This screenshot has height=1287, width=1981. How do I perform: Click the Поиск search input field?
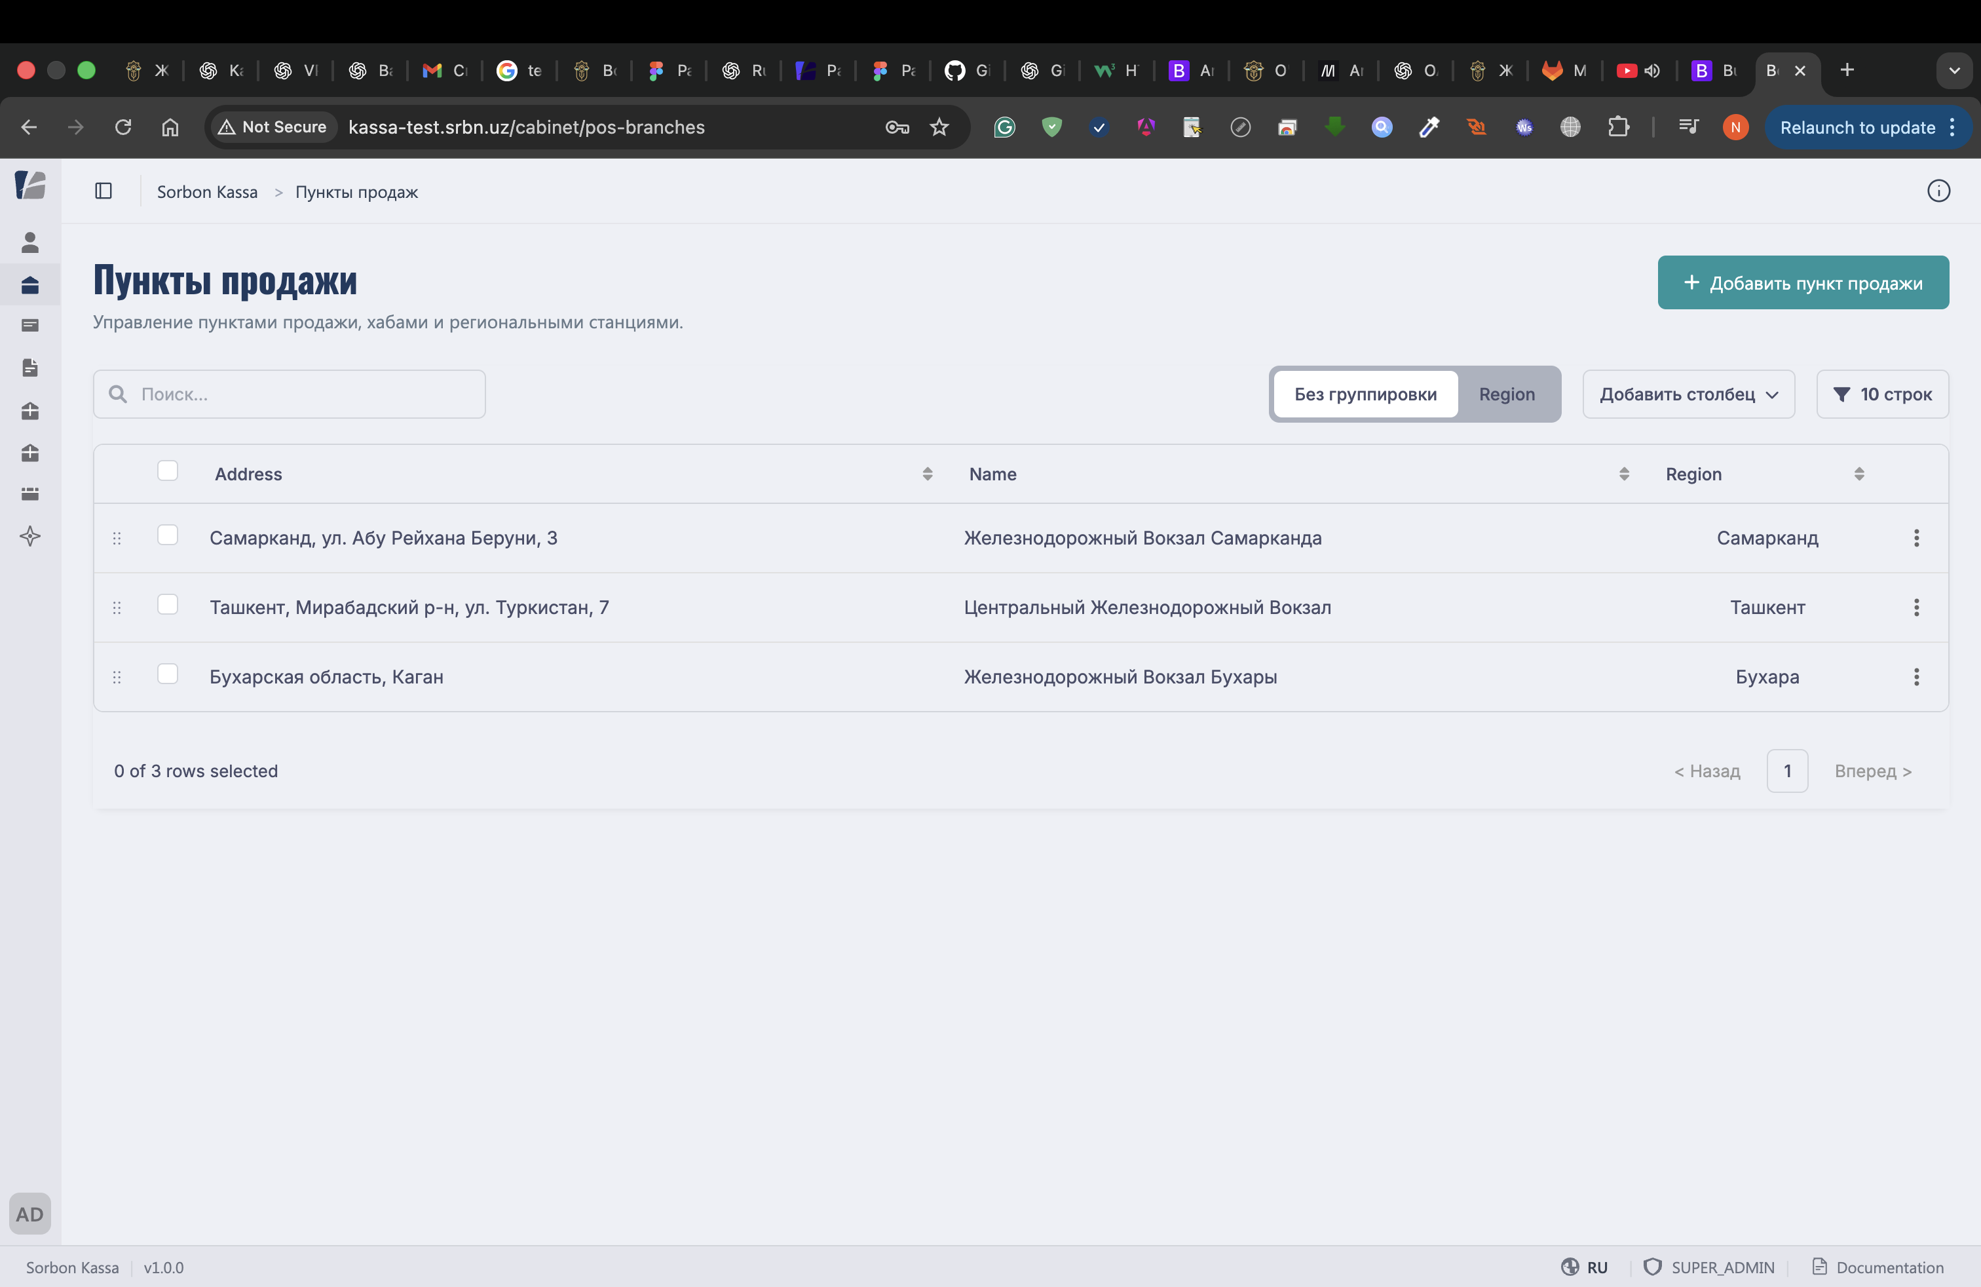(290, 394)
